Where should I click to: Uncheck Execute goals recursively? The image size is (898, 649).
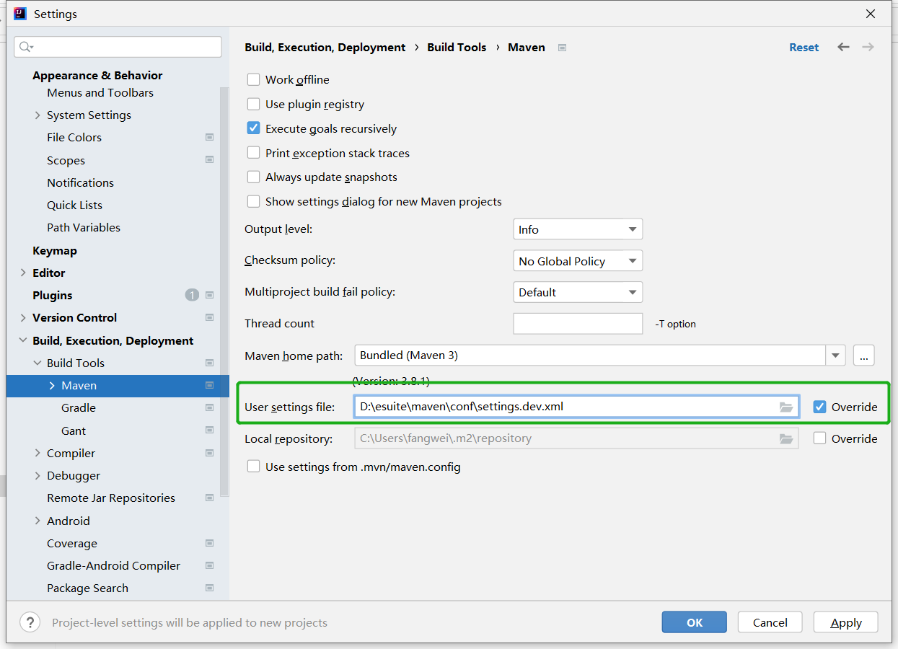click(253, 128)
